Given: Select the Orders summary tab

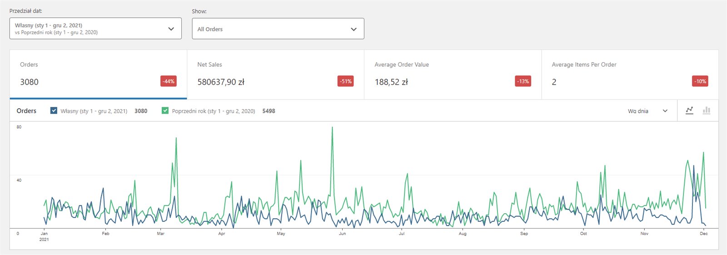Looking at the screenshot, I should 98,74.
